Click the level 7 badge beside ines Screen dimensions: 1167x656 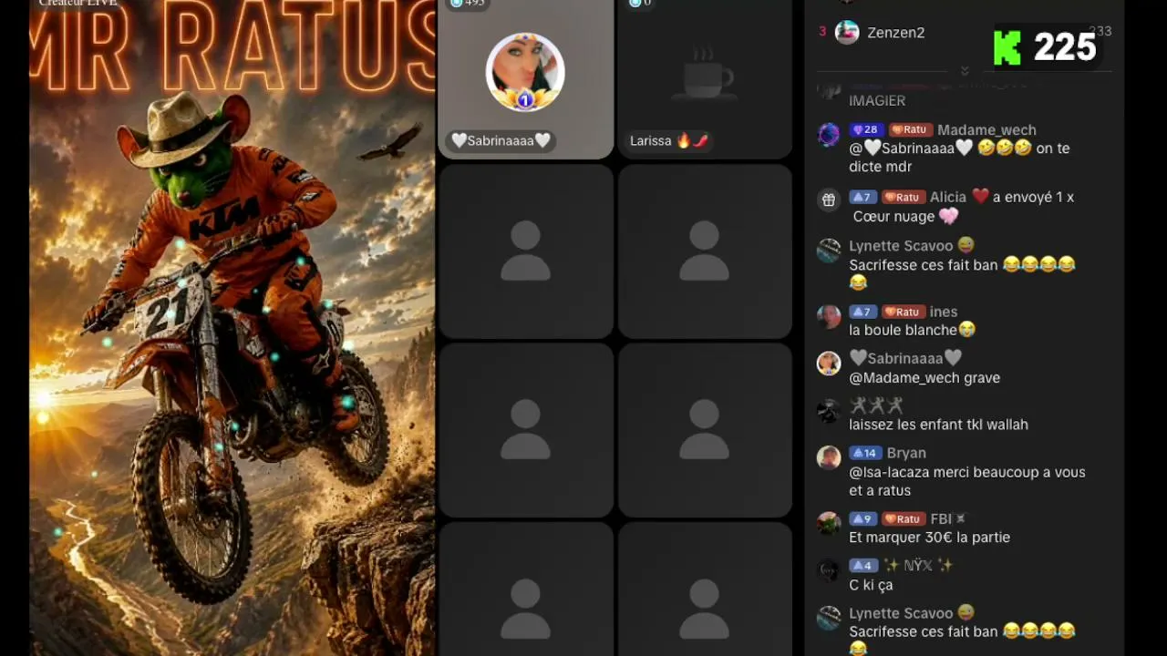862,312
